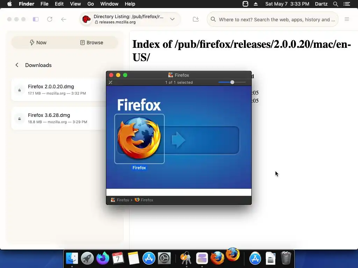Viewport: 358px width, 268px height.
Task: Open Launchpad from the Dock
Action: point(87,259)
